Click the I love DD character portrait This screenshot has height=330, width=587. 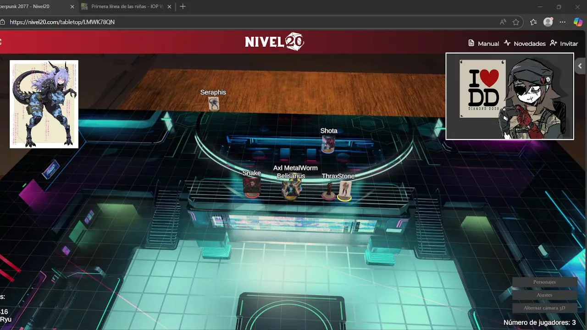[509, 96]
